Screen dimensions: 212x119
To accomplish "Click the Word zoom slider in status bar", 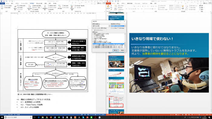I will pyautogui.click(x=95, y=115).
